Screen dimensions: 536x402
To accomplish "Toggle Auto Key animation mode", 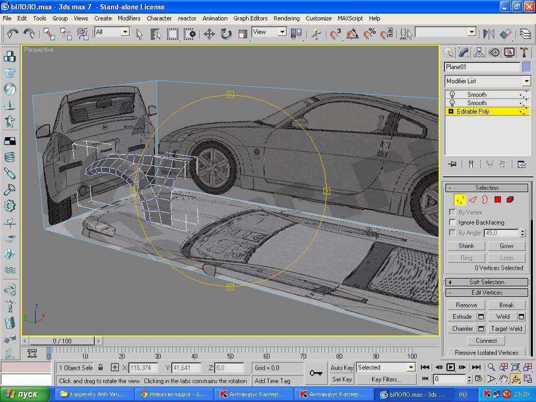I will click(342, 367).
